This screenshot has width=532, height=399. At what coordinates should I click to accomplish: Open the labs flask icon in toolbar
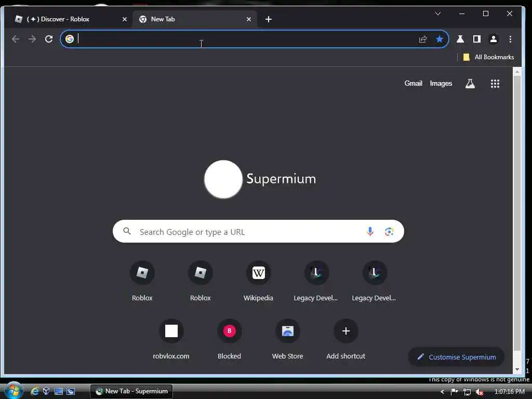pyautogui.click(x=460, y=39)
